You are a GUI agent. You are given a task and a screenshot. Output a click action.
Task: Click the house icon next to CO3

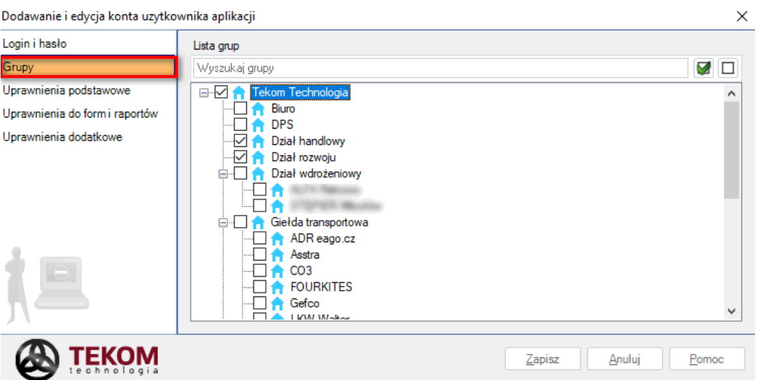[x=278, y=270]
